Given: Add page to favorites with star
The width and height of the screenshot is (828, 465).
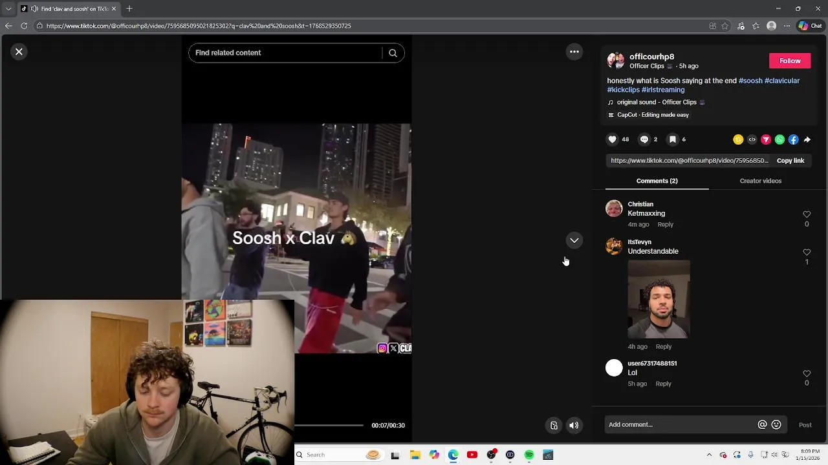Looking at the screenshot, I should (x=725, y=26).
